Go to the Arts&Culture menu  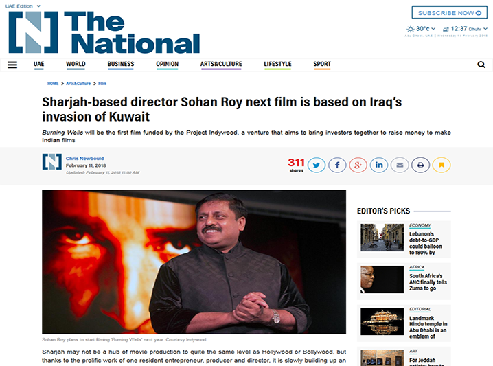coord(221,65)
